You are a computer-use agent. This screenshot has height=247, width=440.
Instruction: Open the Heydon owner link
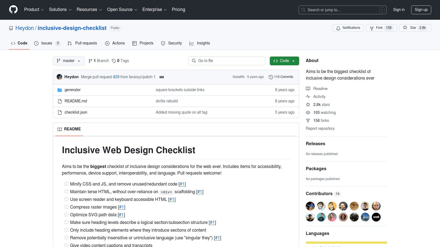point(24,28)
